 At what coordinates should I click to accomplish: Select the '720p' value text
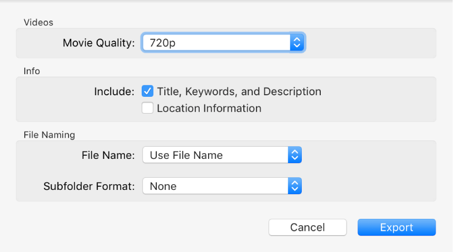(162, 43)
